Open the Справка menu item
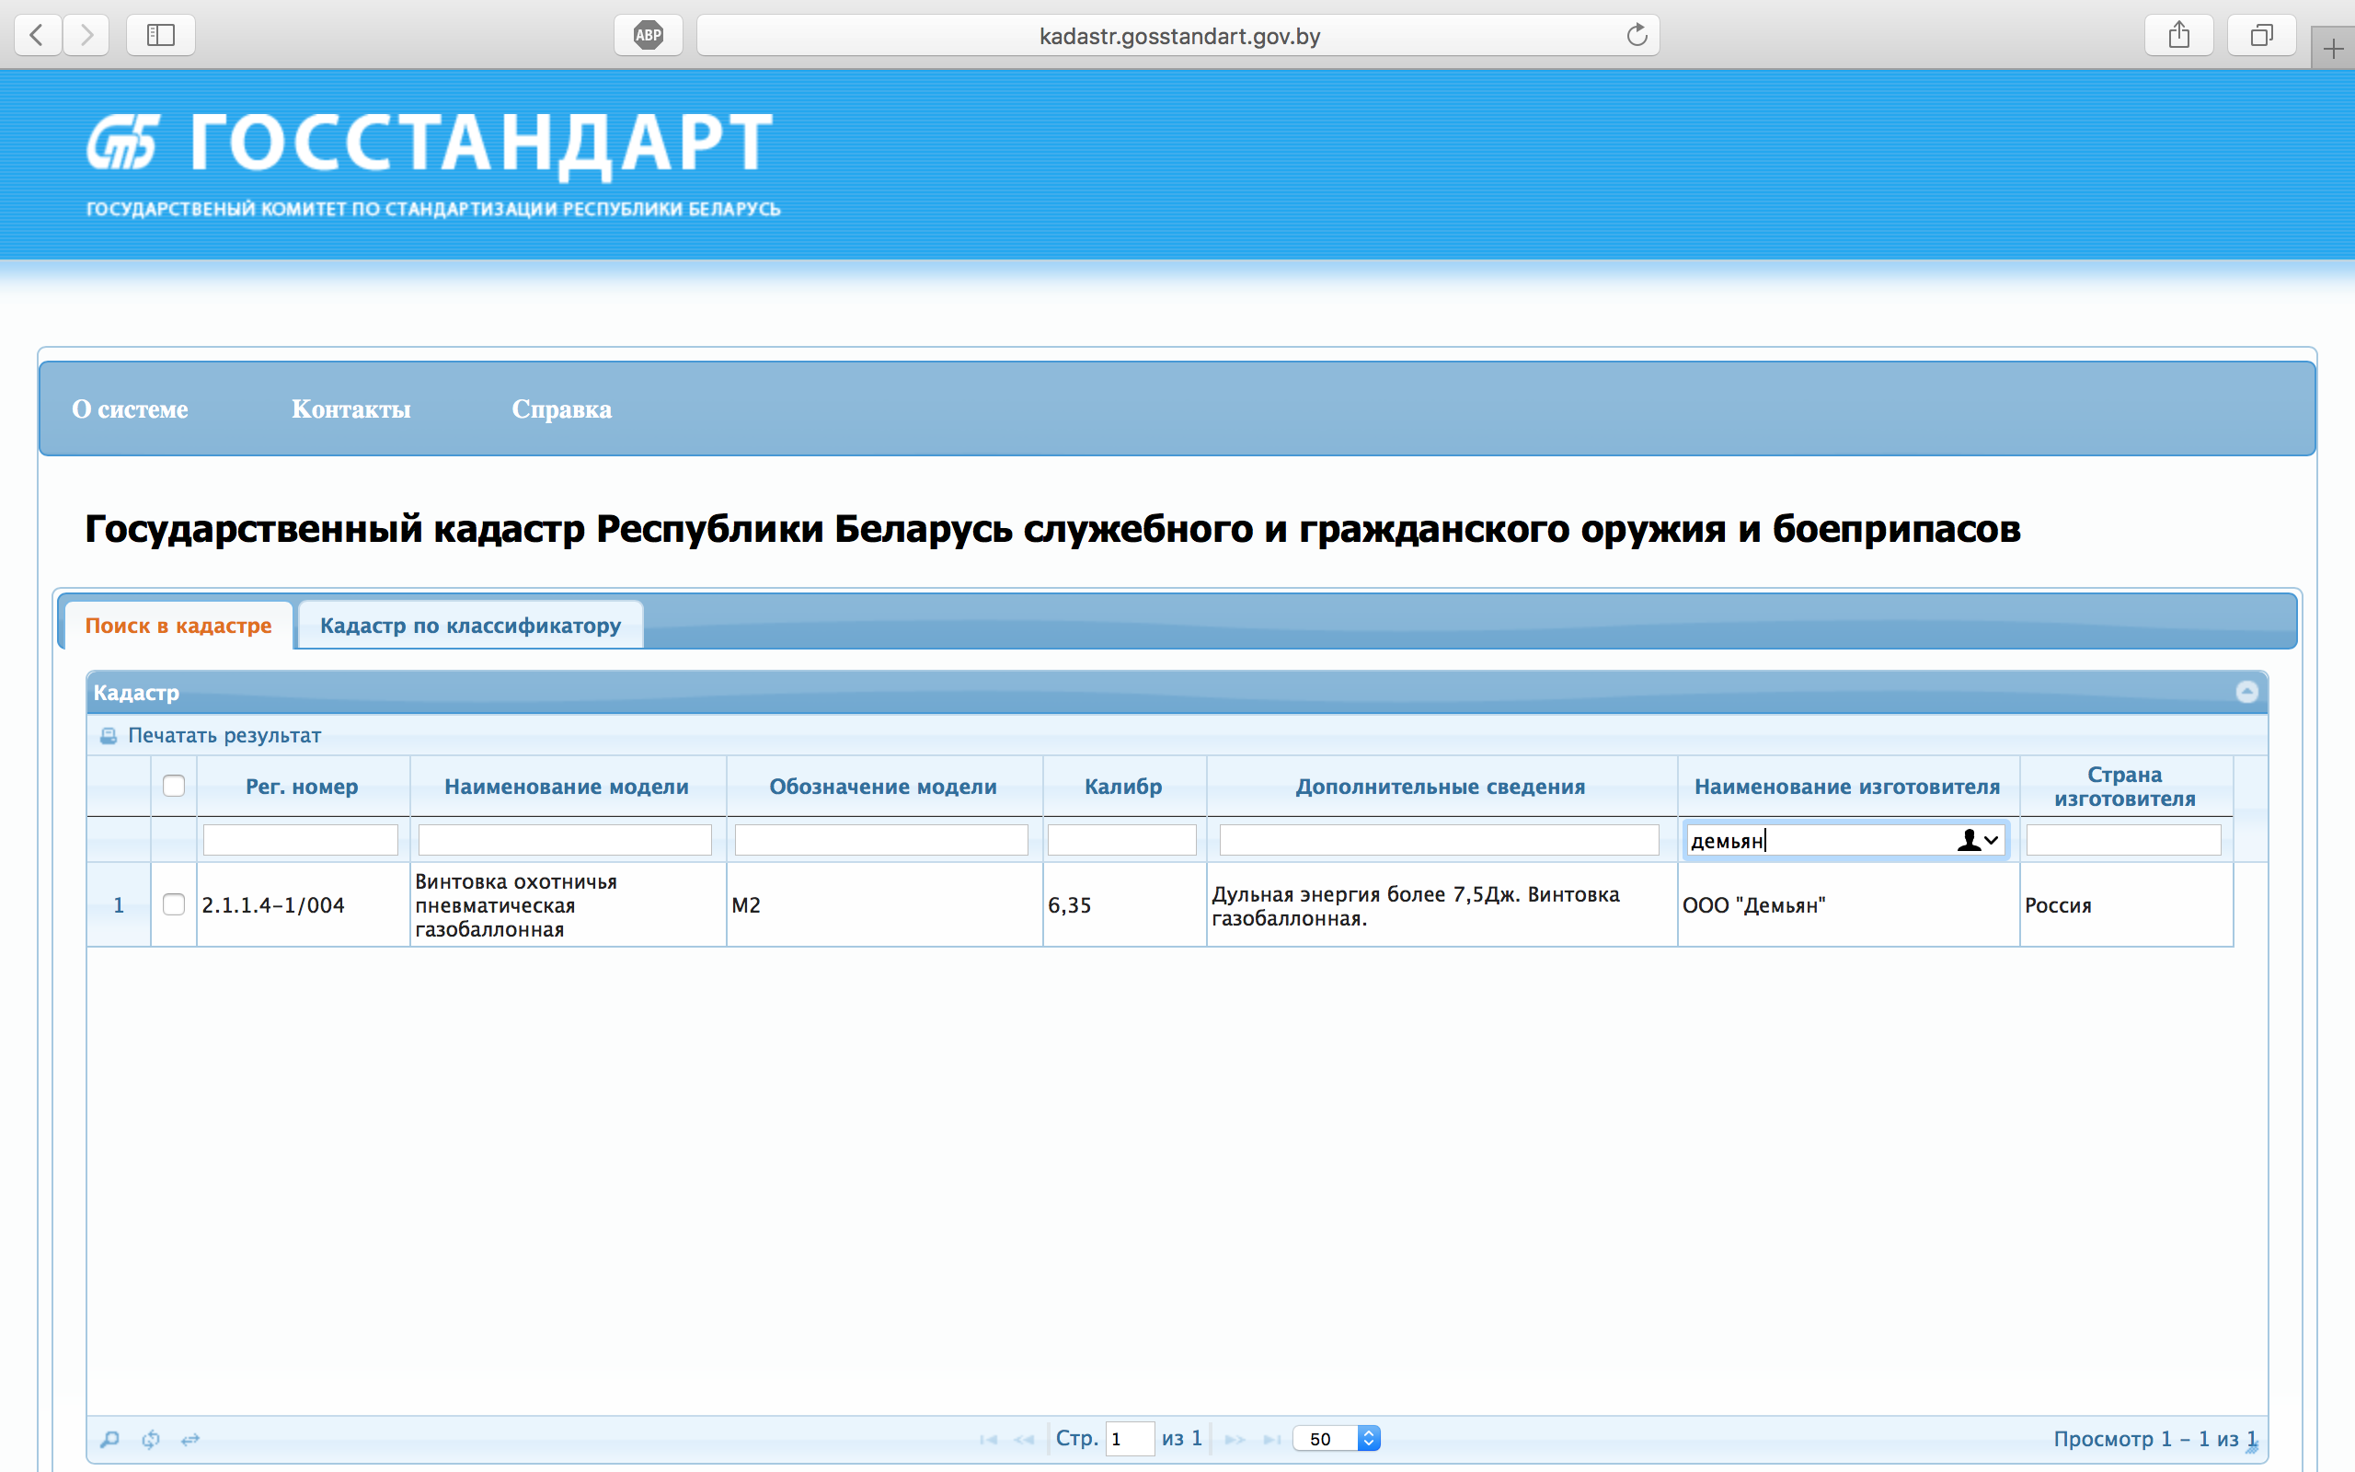 (561, 408)
